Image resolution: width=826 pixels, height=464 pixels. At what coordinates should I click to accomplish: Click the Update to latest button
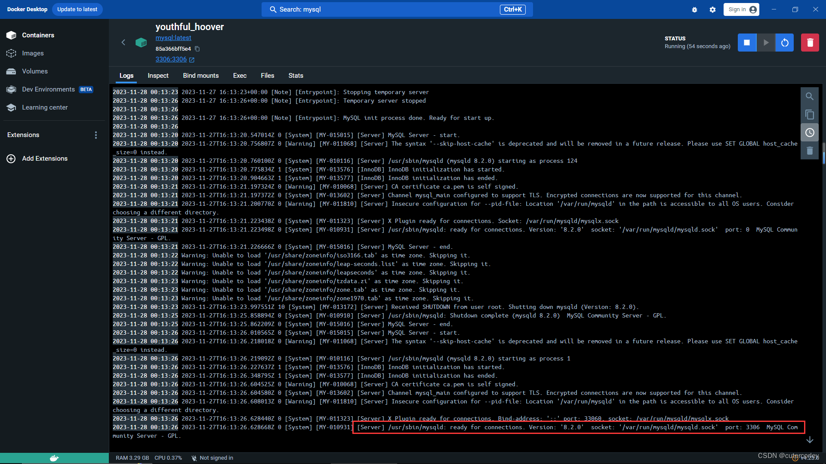point(77,9)
